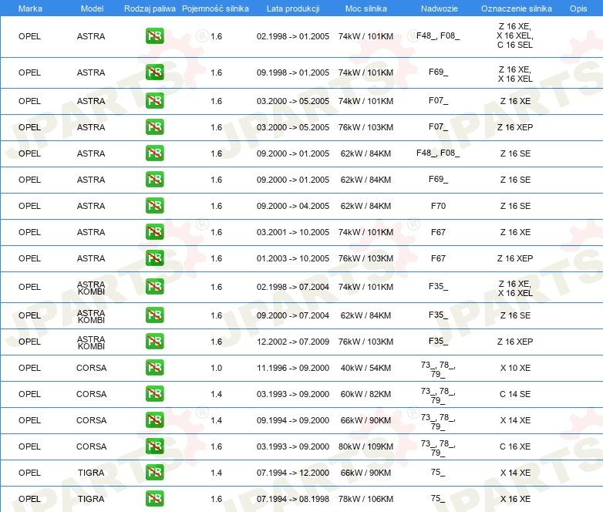
Task: Click the Nadwozie column header
Action: point(437,8)
